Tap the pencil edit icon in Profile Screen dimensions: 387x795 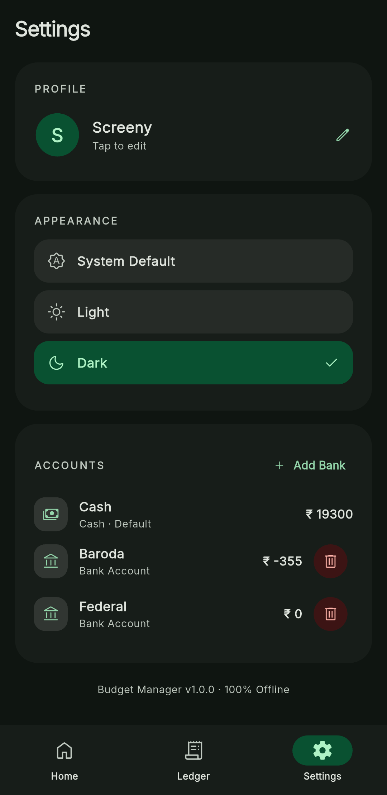(343, 135)
